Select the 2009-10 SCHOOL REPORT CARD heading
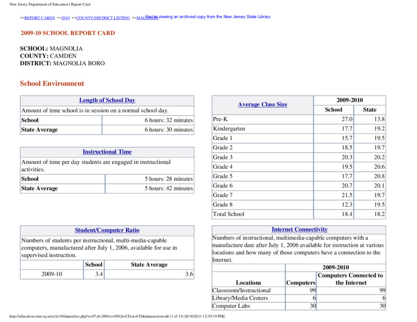The image size is (417, 322). [68, 33]
